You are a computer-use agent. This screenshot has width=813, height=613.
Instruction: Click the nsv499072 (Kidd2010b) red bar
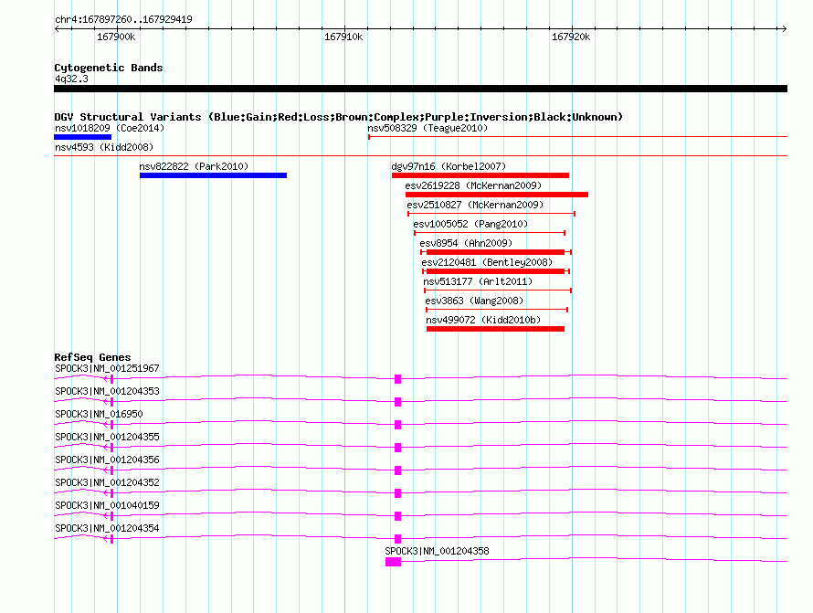(x=495, y=329)
